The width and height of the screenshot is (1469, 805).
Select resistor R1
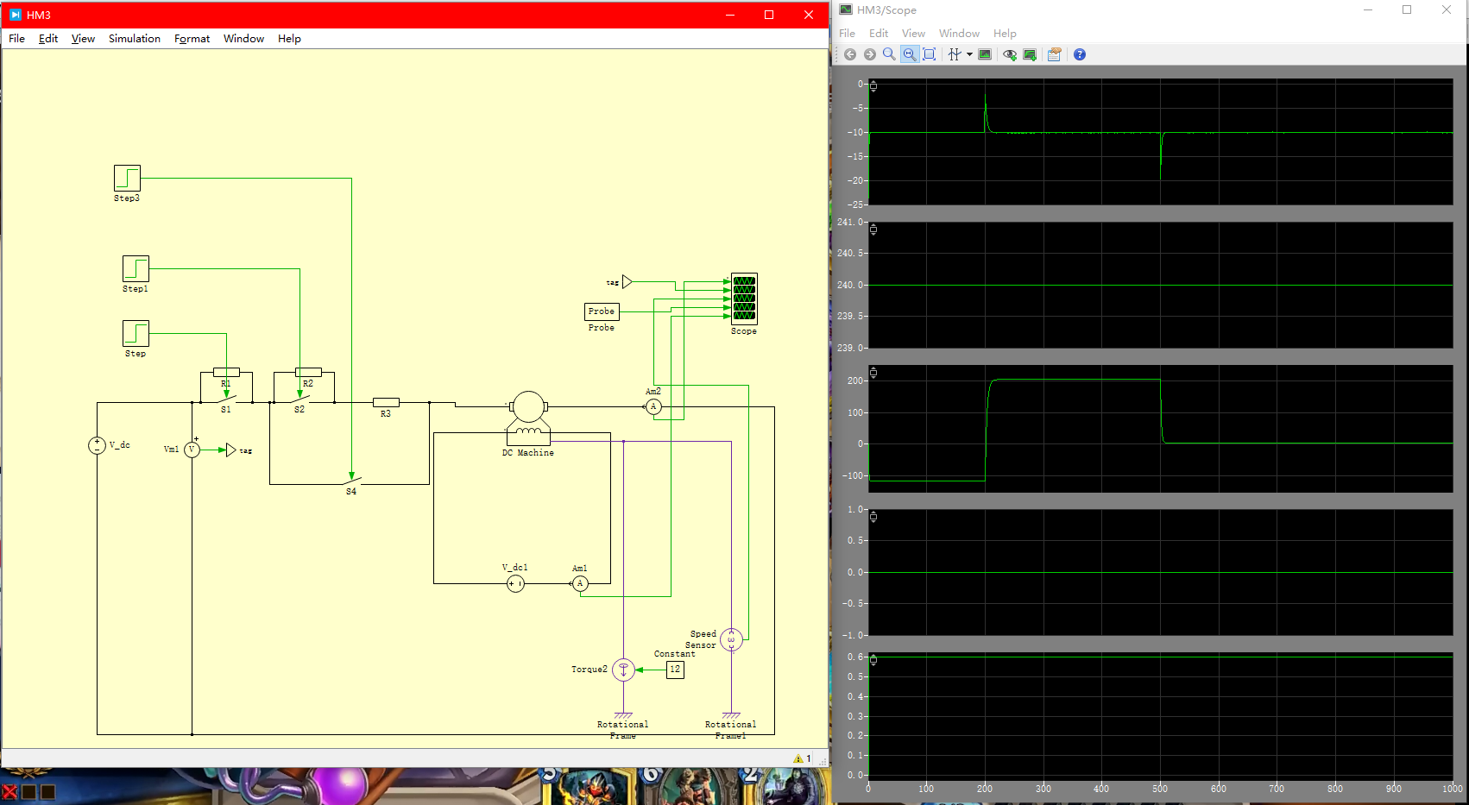(226, 372)
